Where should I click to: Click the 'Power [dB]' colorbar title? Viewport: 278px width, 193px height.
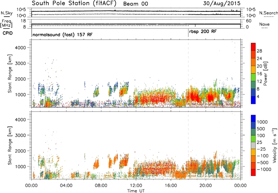(265, 74)
